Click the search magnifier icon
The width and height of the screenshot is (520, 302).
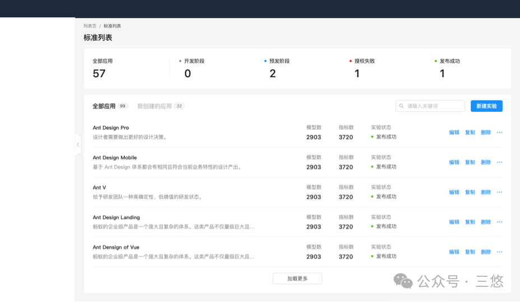(401, 106)
